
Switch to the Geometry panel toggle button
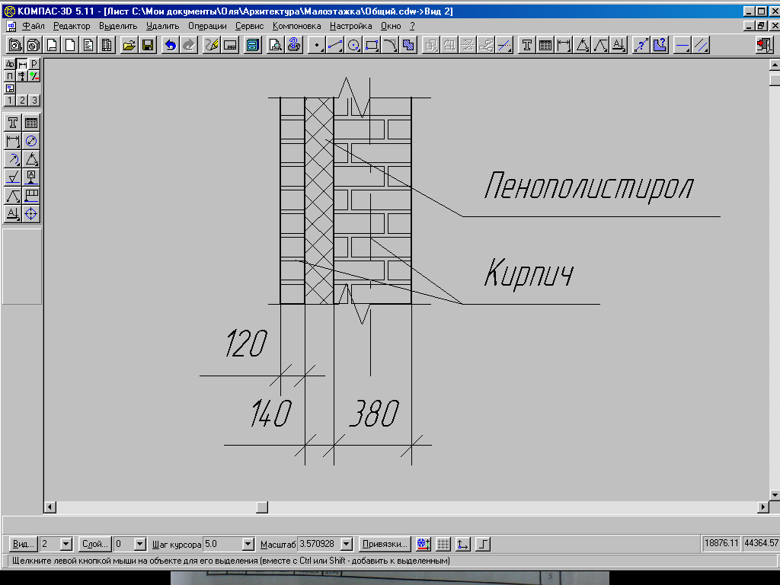(9, 64)
